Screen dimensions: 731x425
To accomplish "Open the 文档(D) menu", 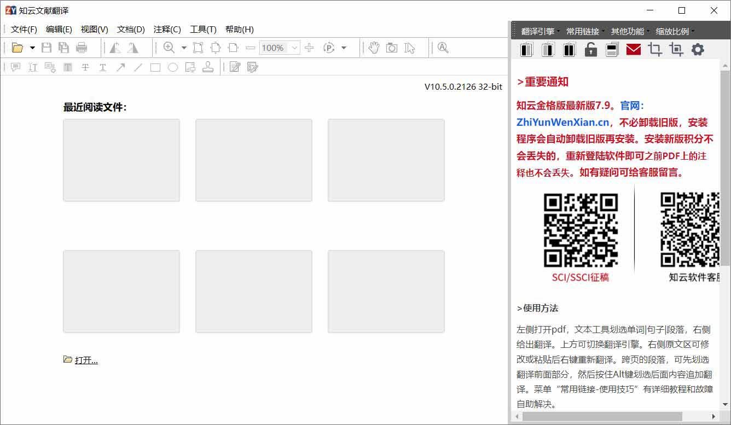I will [x=131, y=30].
